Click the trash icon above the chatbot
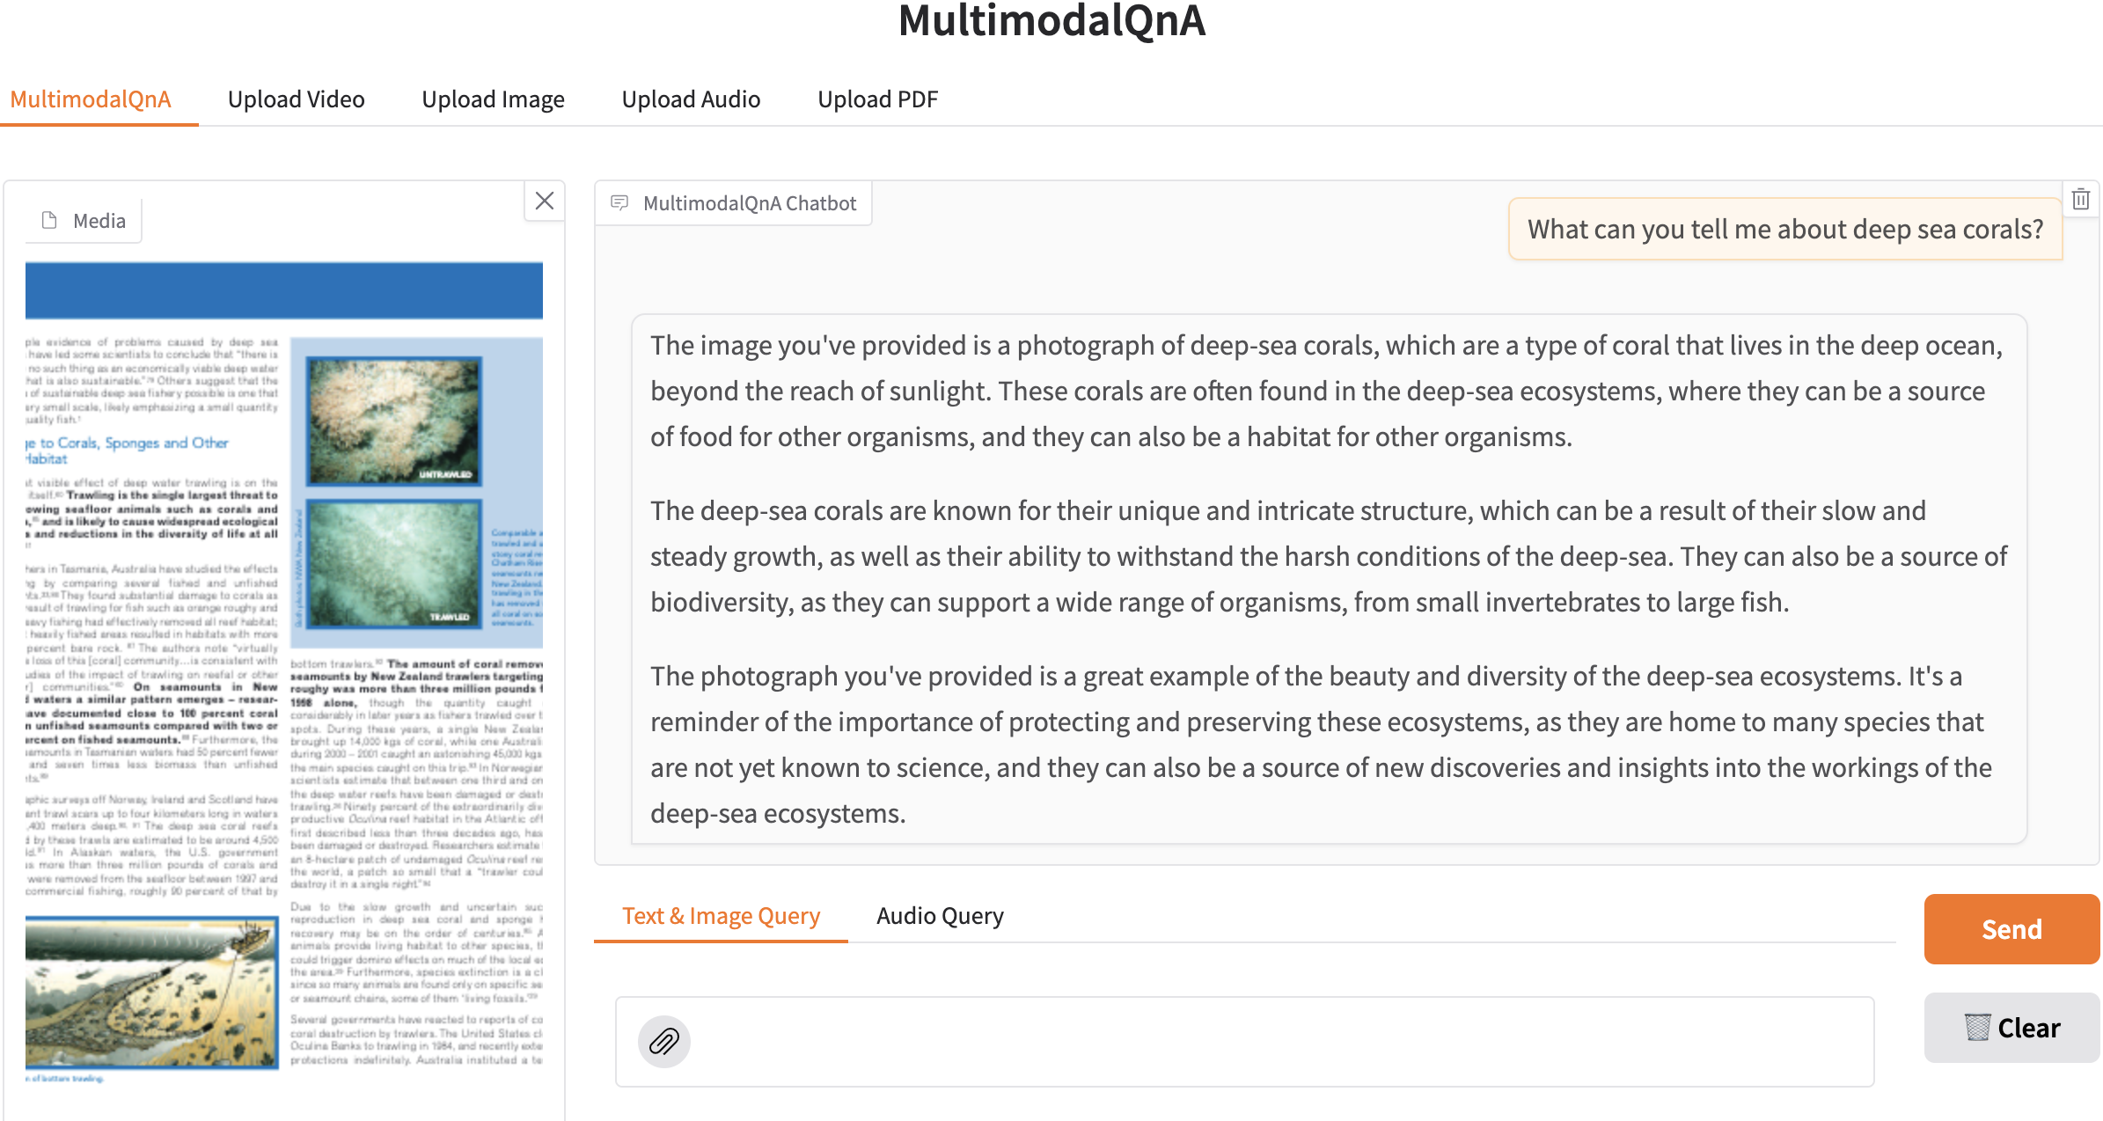2103x1121 pixels. coord(2080,200)
